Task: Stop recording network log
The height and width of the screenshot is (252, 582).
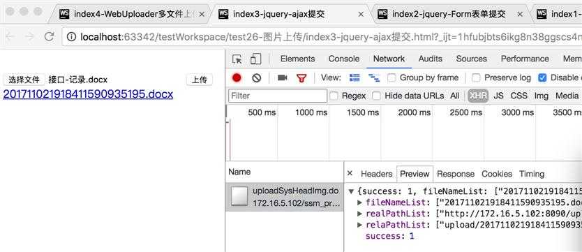Action: pos(237,77)
